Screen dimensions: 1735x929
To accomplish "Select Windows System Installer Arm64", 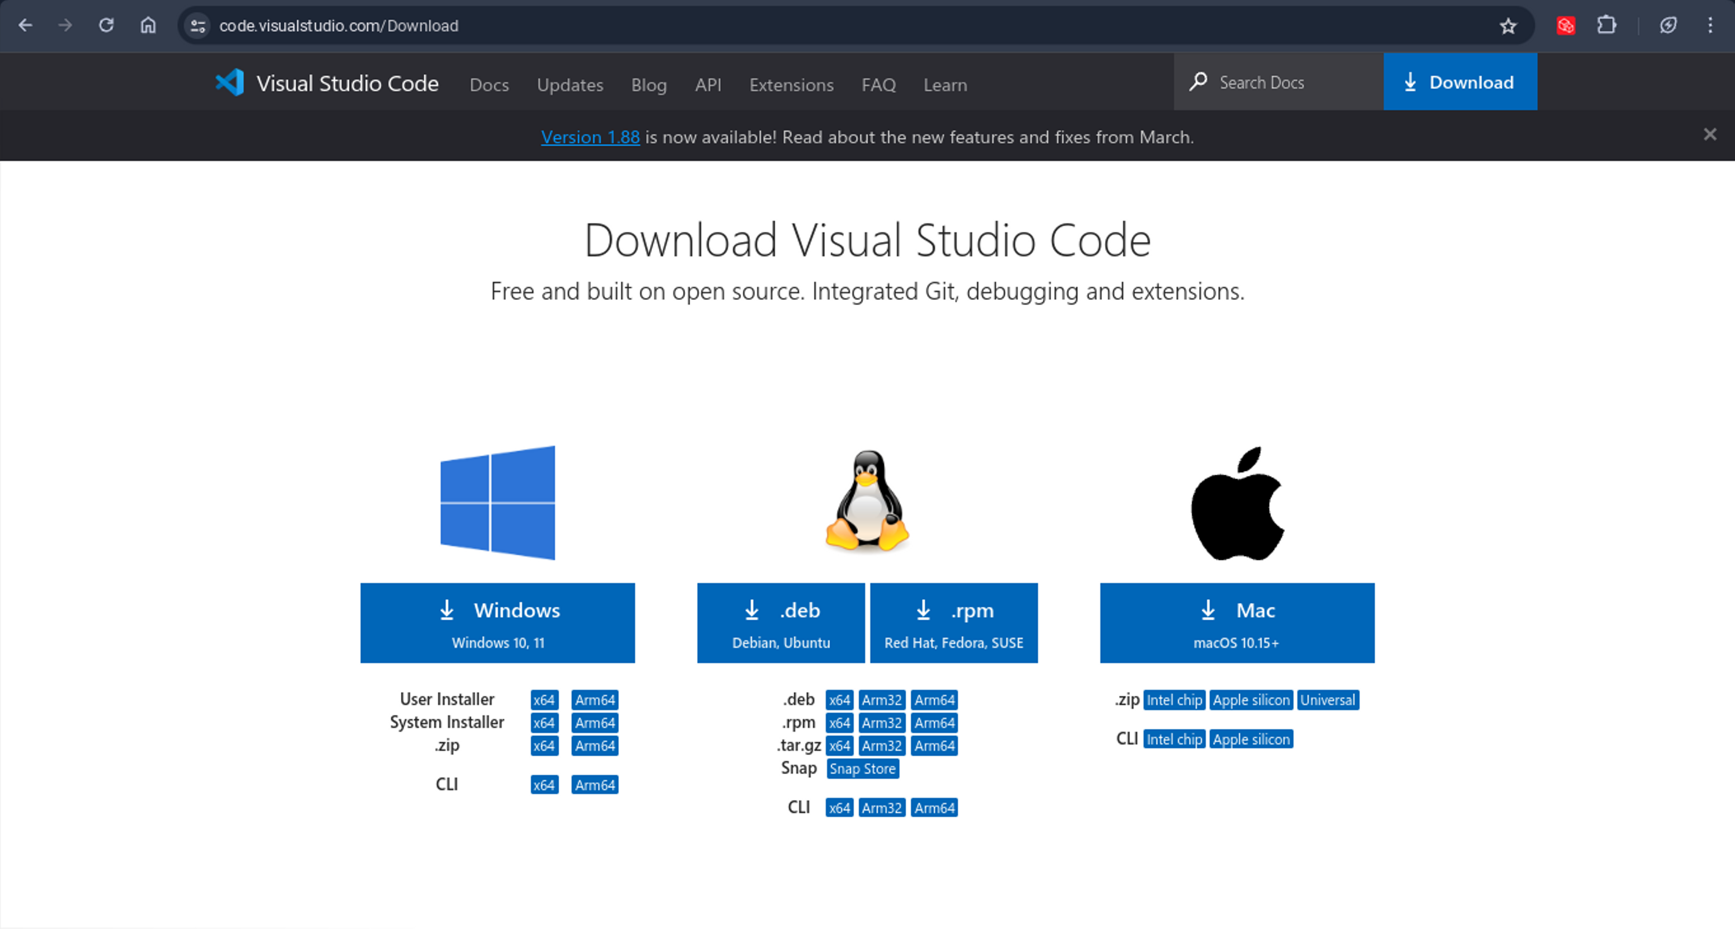I will pos(595,723).
